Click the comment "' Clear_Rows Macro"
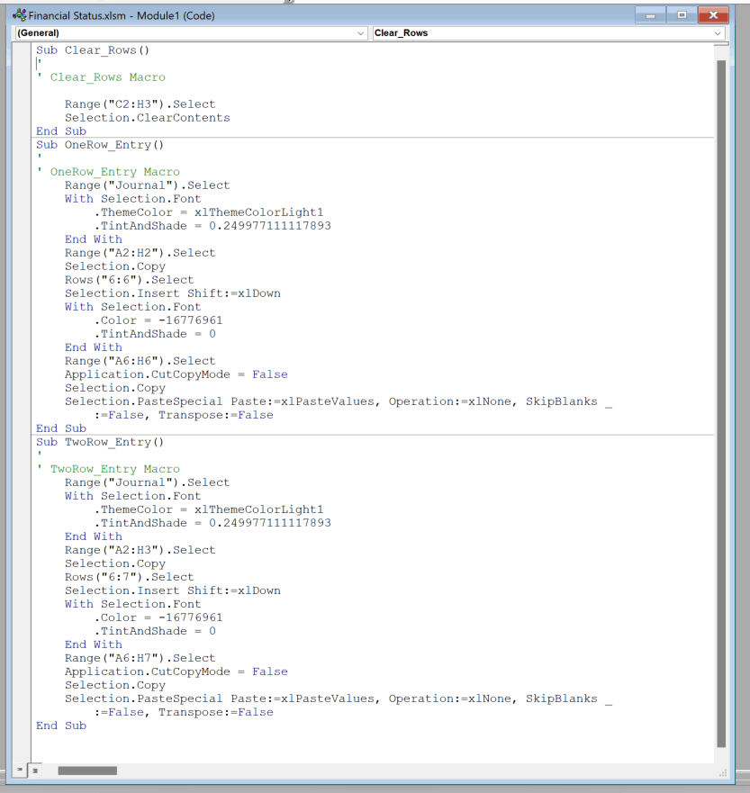Screen dimensions: 750x793 [101, 77]
